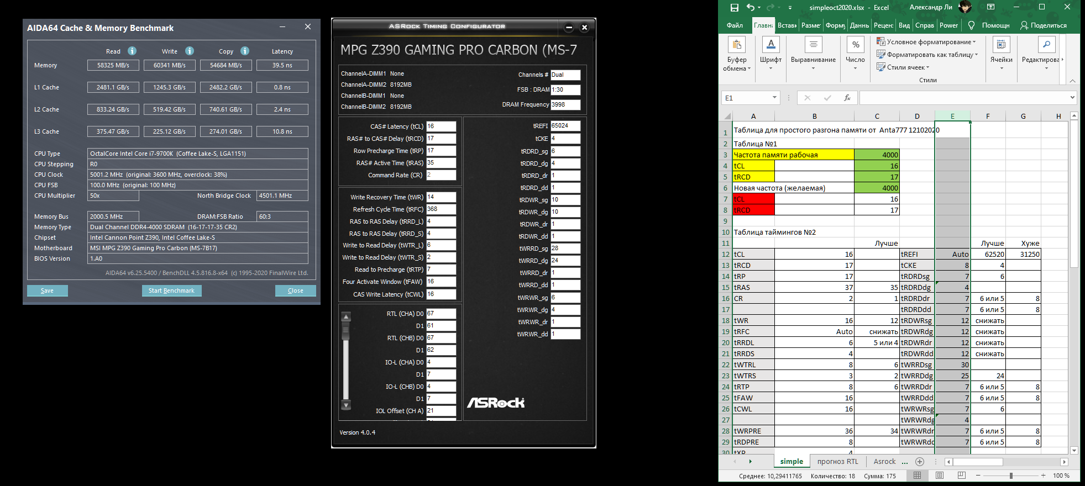Open the Editing (Редактирование) search icon
1085x486 pixels.
pyautogui.click(x=1046, y=45)
